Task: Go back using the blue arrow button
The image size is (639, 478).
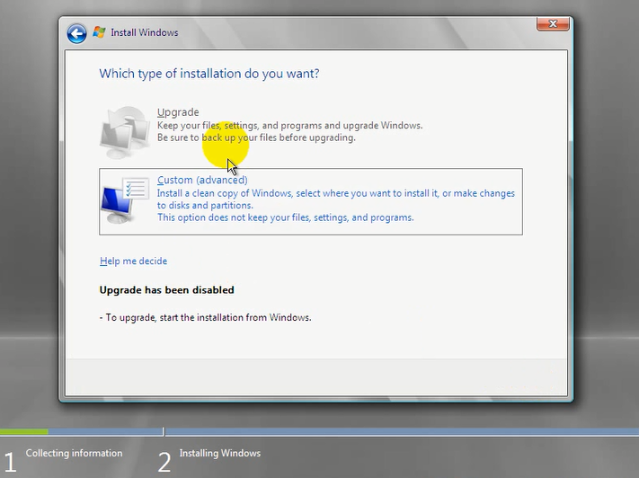Action: point(76,33)
